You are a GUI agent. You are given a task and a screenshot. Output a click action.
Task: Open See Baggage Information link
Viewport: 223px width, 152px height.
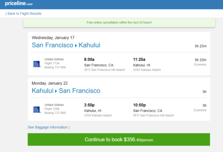click(49, 127)
